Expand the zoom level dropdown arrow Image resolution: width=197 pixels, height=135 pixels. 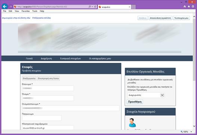point(191,132)
